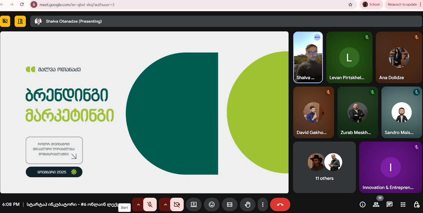423x213 pixels.
Task: Open host controls lock icon
Action: click(x=416, y=205)
